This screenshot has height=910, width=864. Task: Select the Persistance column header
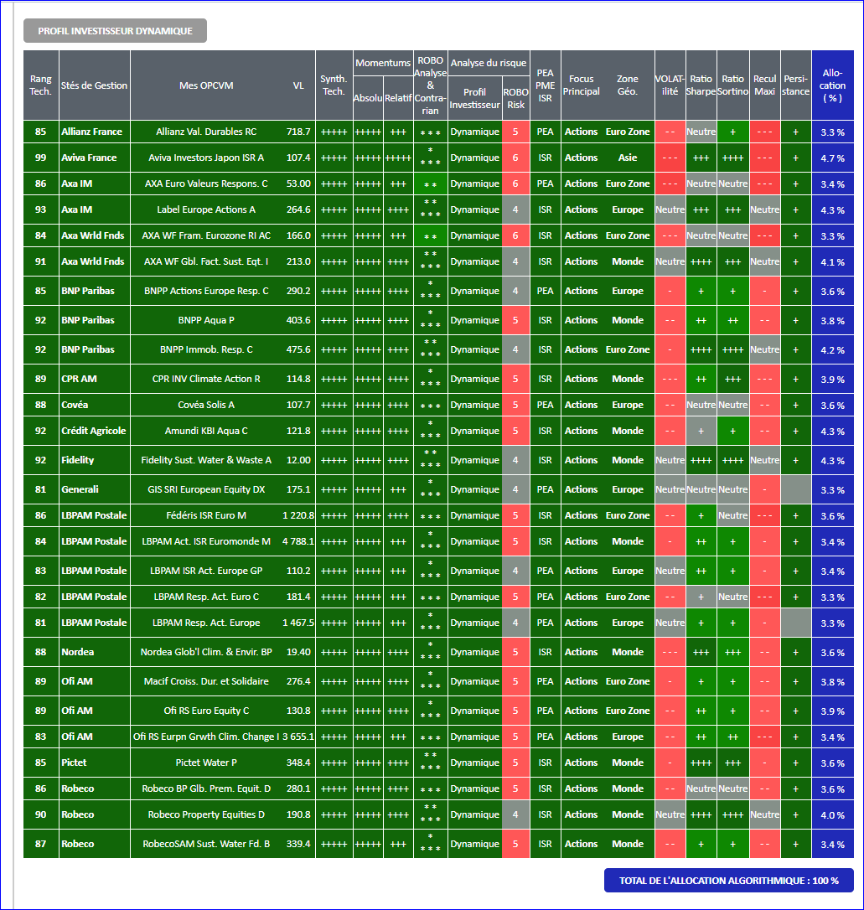pyautogui.click(x=795, y=85)
